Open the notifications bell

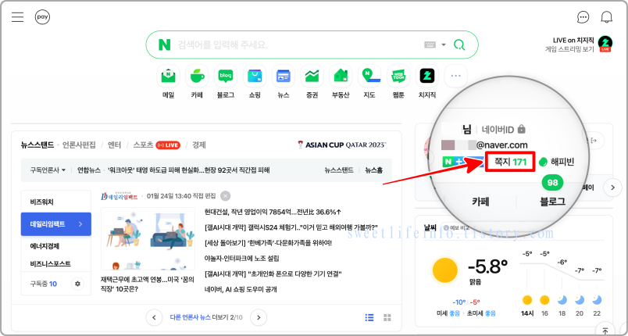tap(607, 17)
